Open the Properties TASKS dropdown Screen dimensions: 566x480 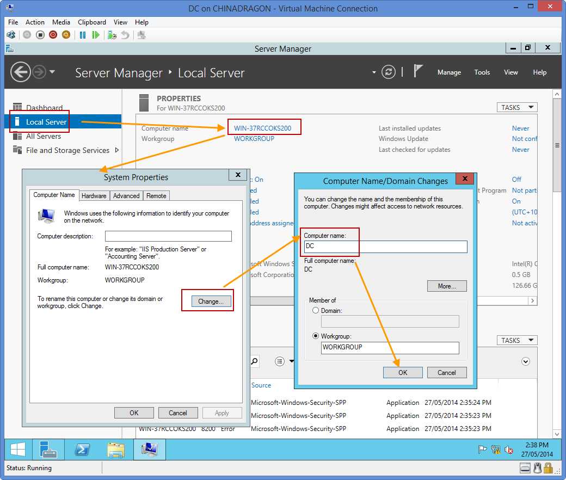click(517, 107)
